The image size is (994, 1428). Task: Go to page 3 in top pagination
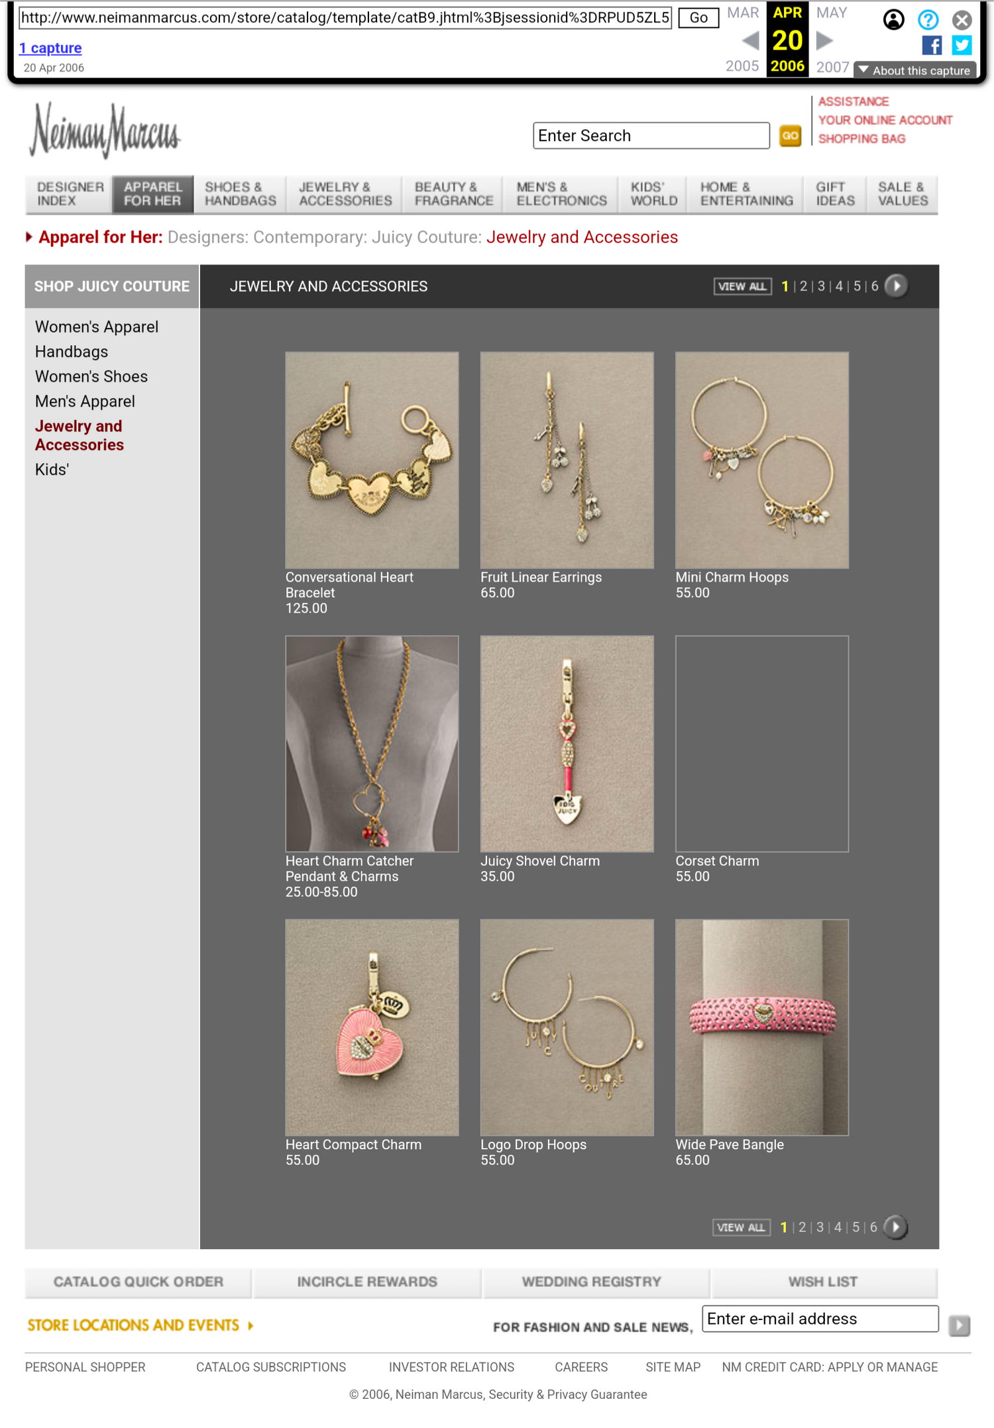tap(821, 286)
